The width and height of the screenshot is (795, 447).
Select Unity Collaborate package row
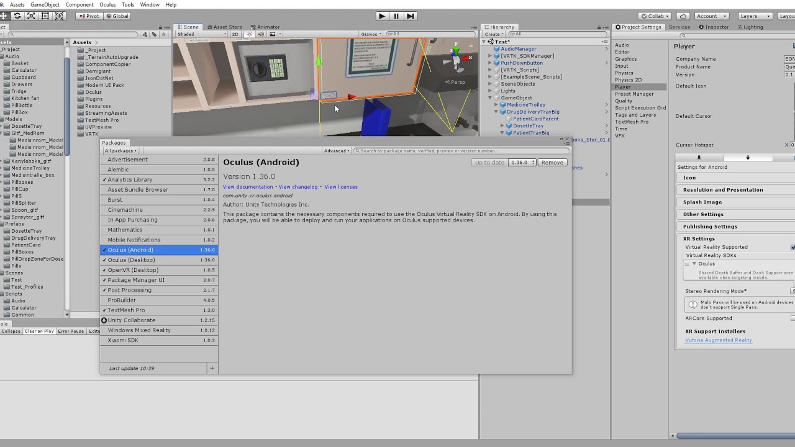click(159, 320)
